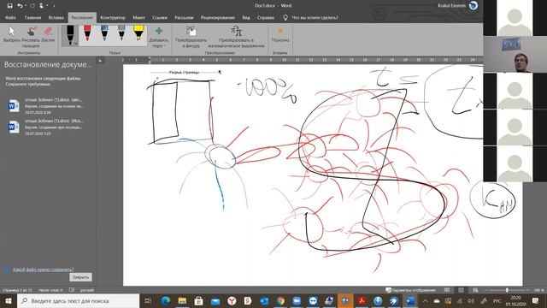
Task: Select the black pen
Action: 70,35
